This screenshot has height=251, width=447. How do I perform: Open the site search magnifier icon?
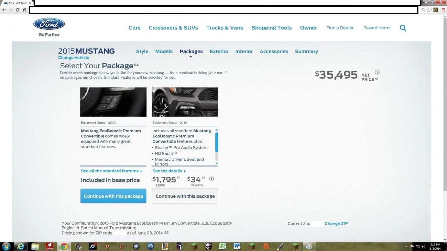403,28
